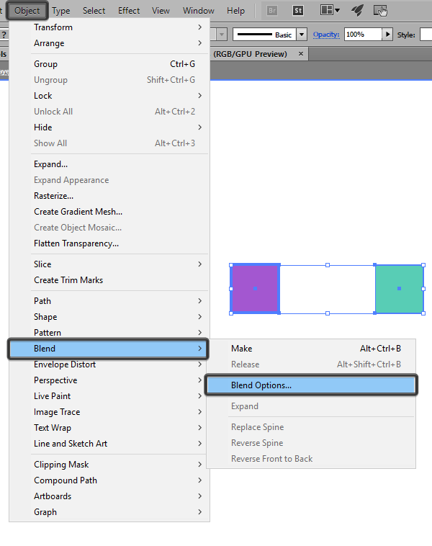Viewport: 432px width, 546px height.
Task: Choose Rasterize... menu item
Action: point(109,196)
